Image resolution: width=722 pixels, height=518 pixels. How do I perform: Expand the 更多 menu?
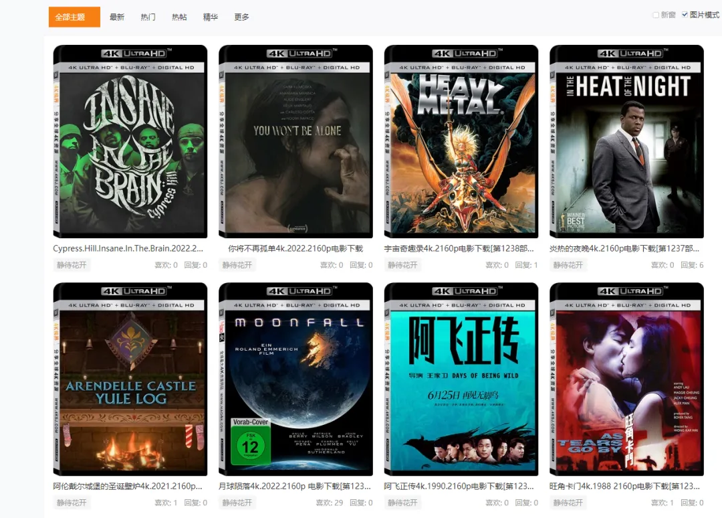coord(242,17)
